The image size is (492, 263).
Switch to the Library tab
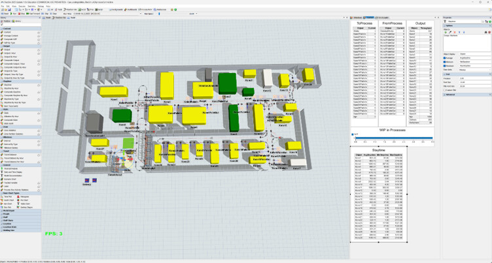[x=16, y=21]
